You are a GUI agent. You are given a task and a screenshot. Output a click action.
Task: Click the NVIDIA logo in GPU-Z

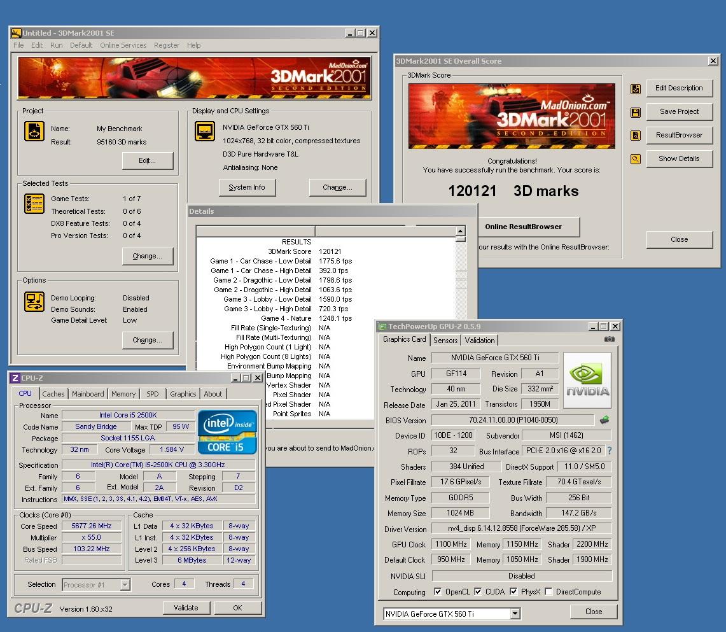tap(587, 380)
